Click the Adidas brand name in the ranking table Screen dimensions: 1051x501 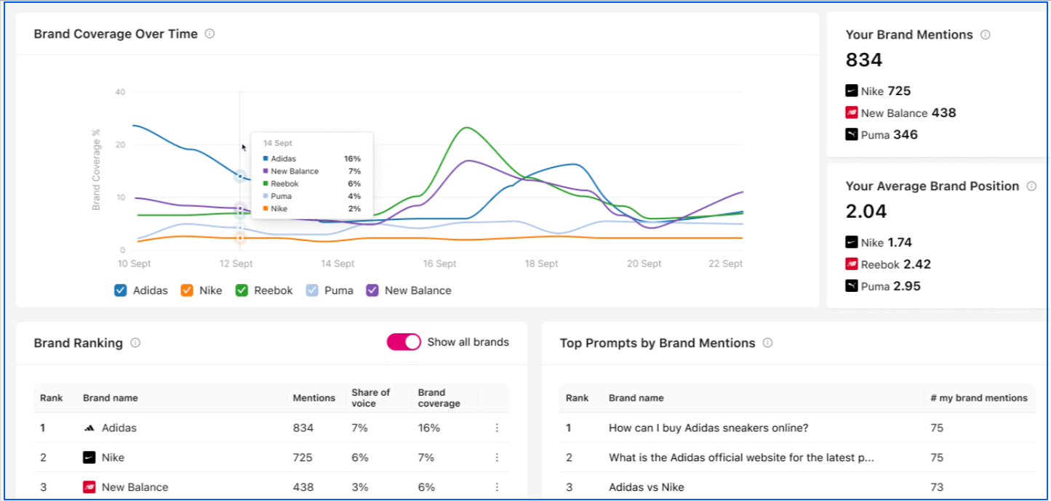pos(119,428)
